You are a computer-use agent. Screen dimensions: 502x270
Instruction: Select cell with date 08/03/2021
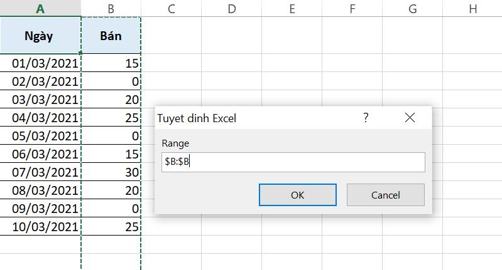[x=40, y=190]
